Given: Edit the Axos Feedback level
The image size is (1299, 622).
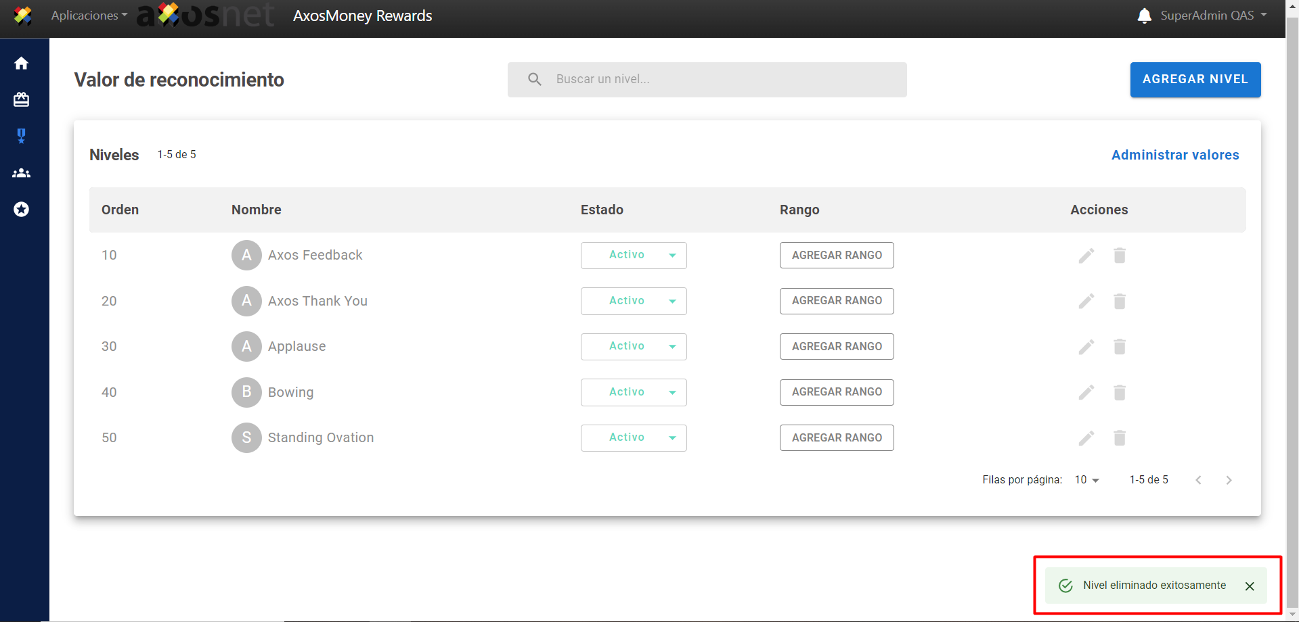Looking at the screenshot, I should tap(1086, 256).
